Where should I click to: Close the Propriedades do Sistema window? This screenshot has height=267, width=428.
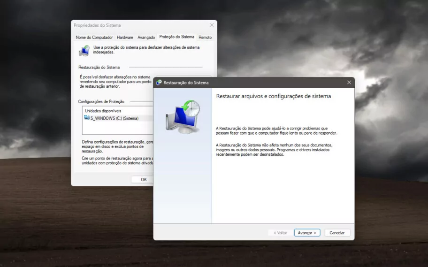212,25
